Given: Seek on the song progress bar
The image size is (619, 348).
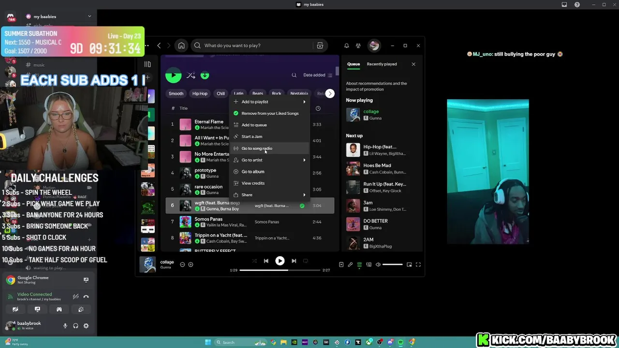Looking at the screenshot, I should click(x=280, y=270).
